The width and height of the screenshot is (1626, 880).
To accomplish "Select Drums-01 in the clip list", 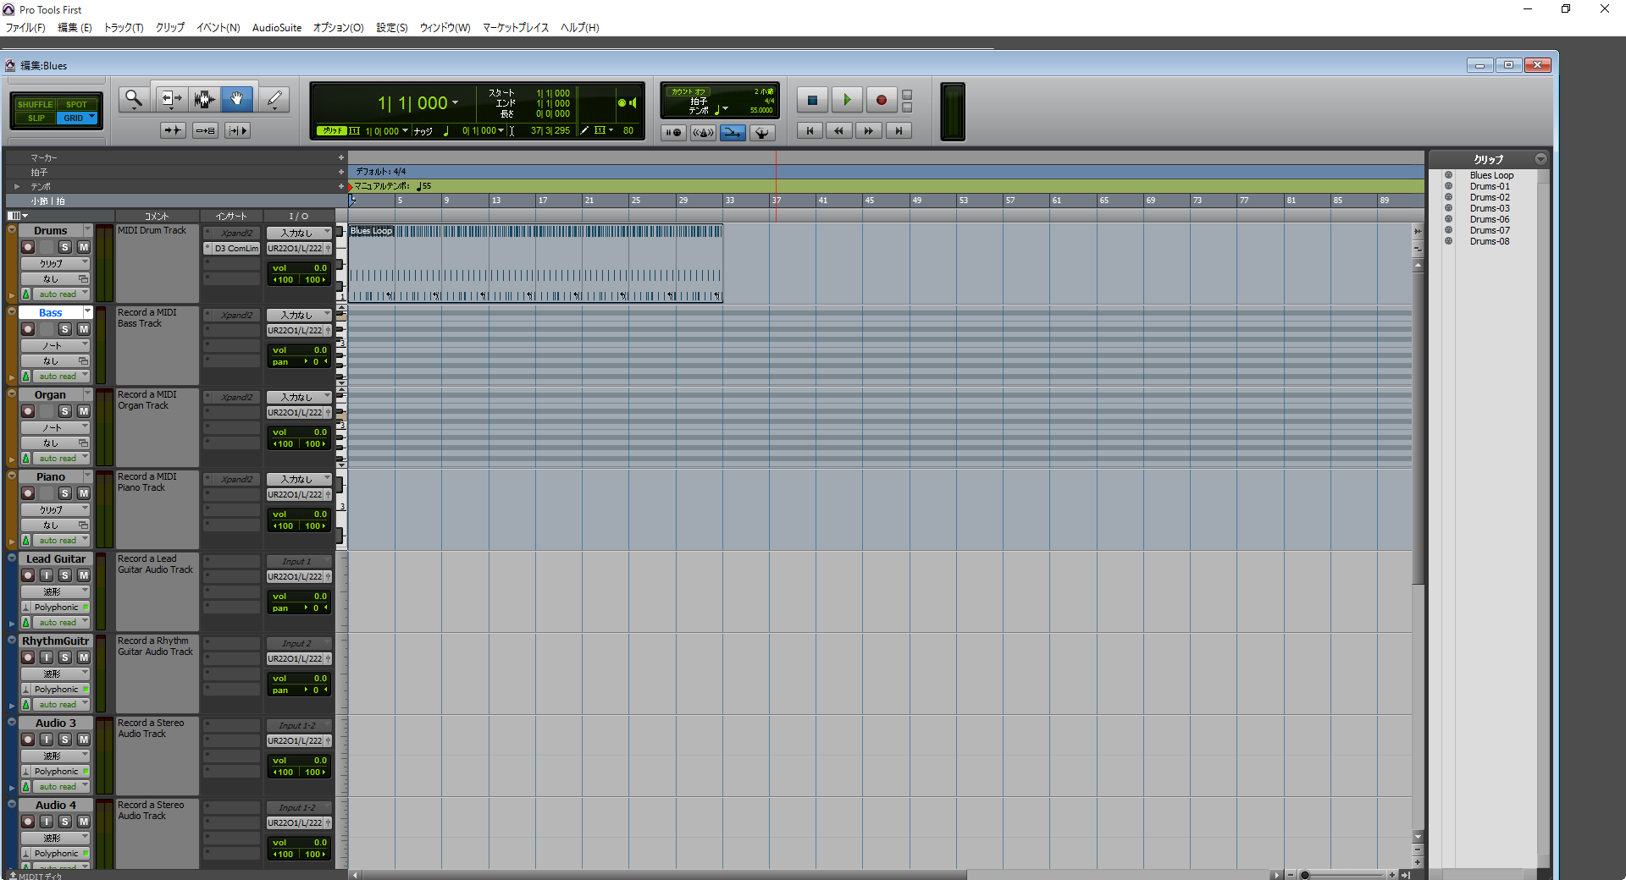I will (1490, 186).
